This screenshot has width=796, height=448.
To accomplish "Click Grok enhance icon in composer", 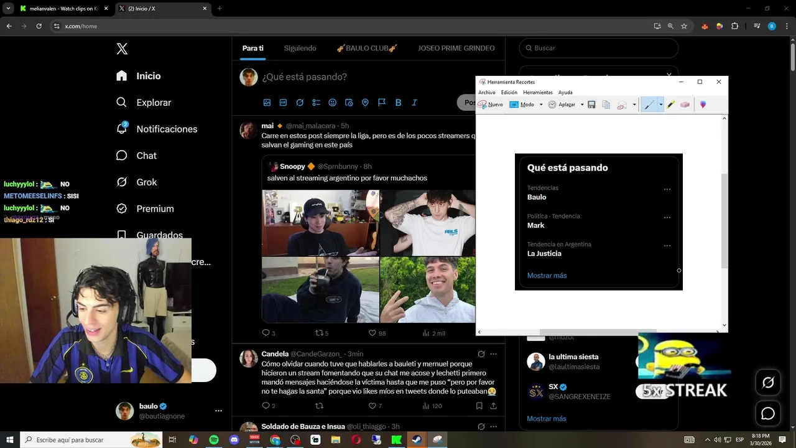I will point(300,103).
